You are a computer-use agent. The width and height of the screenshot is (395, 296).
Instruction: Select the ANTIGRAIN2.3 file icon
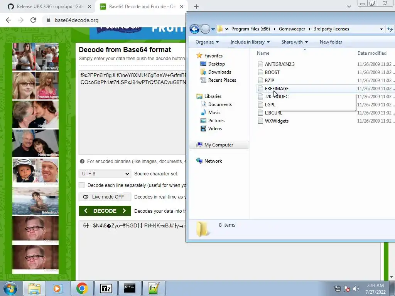click(x=260, y=64)
